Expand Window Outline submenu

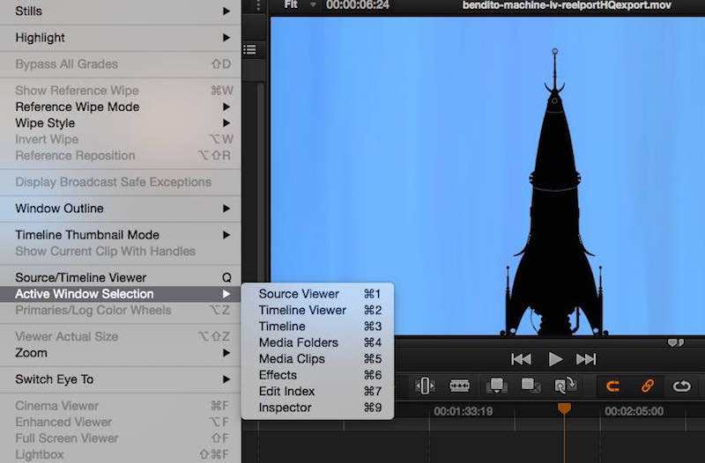coord(121,209)
